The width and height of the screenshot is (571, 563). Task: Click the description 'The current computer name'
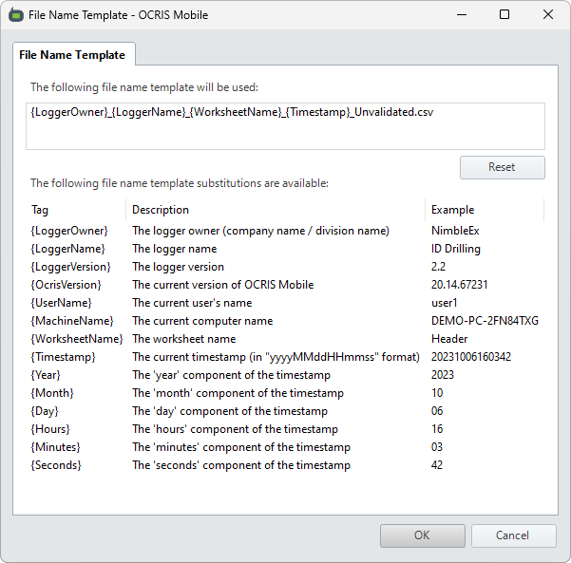point(202,321)
